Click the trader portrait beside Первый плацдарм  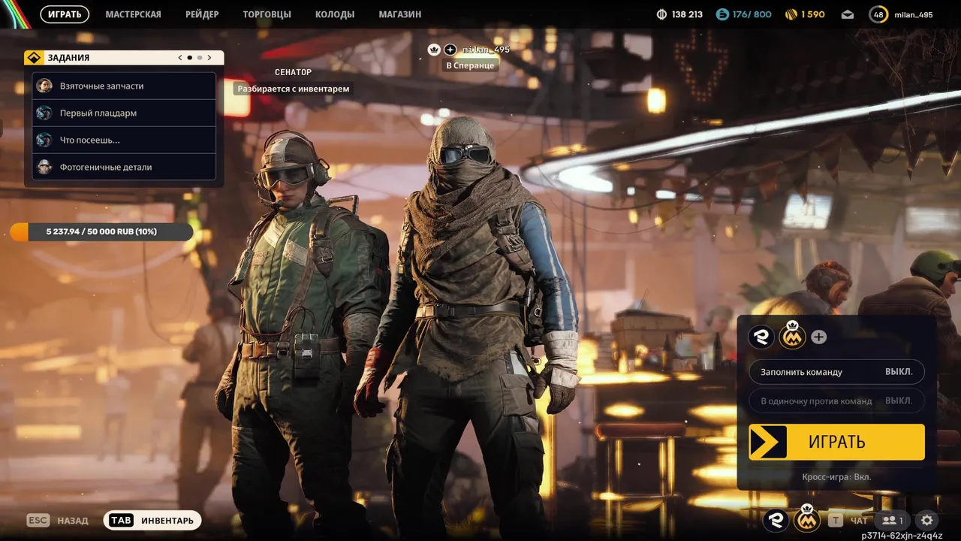44,113
